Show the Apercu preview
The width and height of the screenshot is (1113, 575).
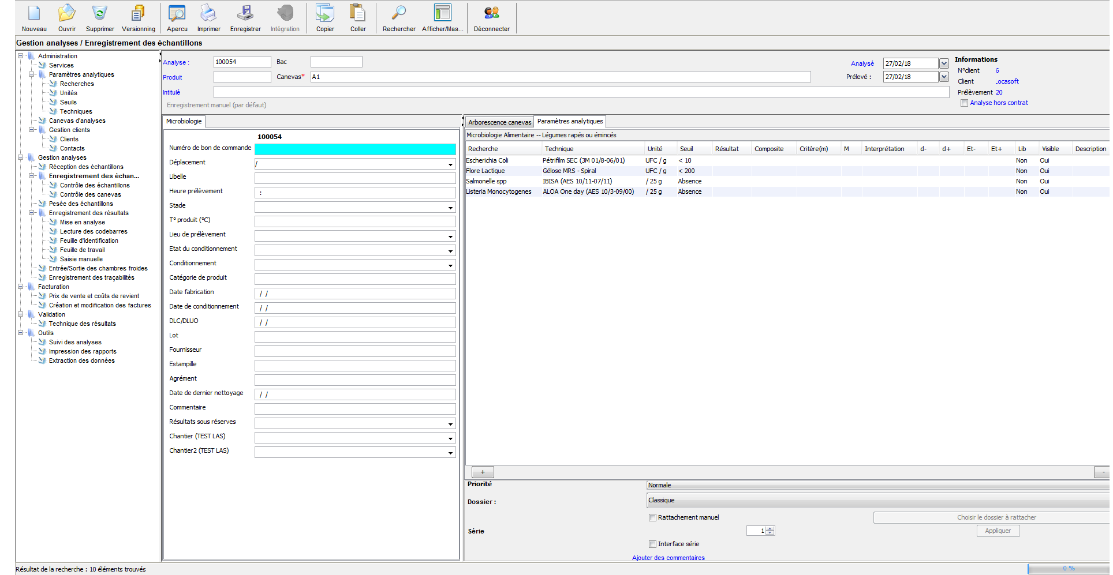(x=177, y=18)
